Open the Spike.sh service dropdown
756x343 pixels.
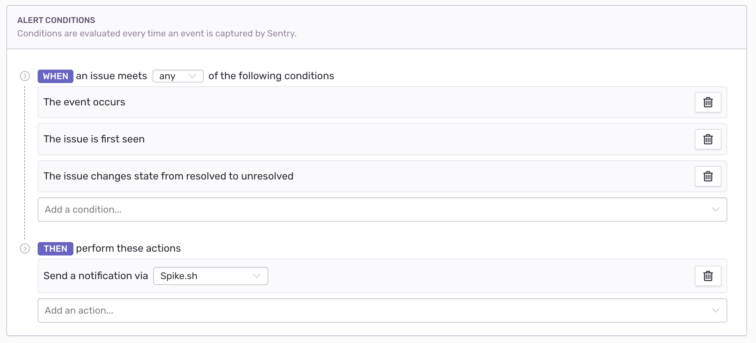click(x=211, y=276)
